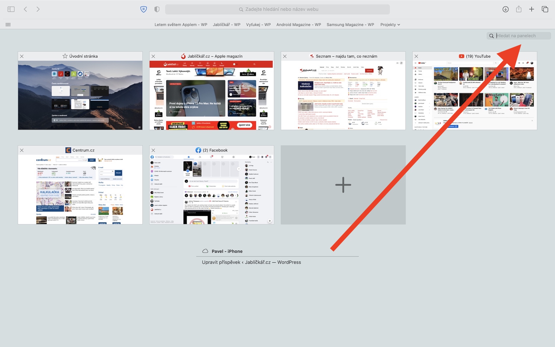555x347 pixels.
Task: Go back to the previous page
Action: coord(26,9)
